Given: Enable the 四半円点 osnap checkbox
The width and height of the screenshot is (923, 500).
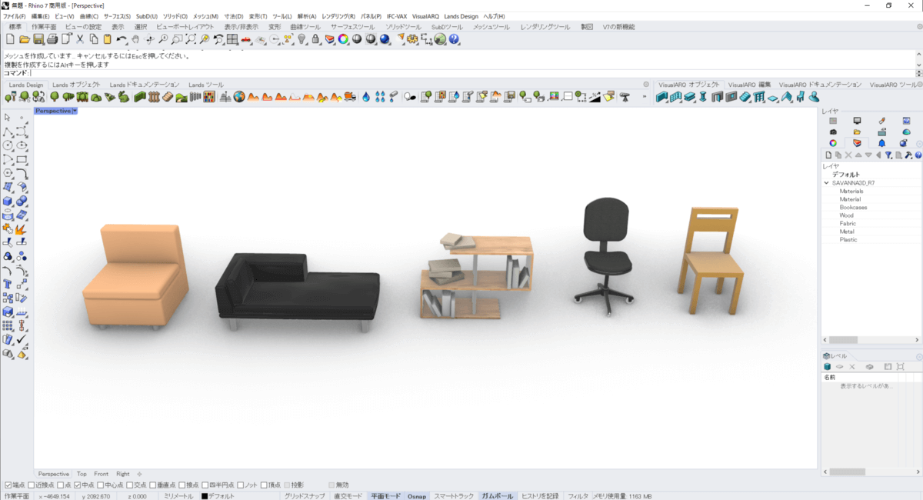Looking at the screenshot, I should tap(205, 485).
